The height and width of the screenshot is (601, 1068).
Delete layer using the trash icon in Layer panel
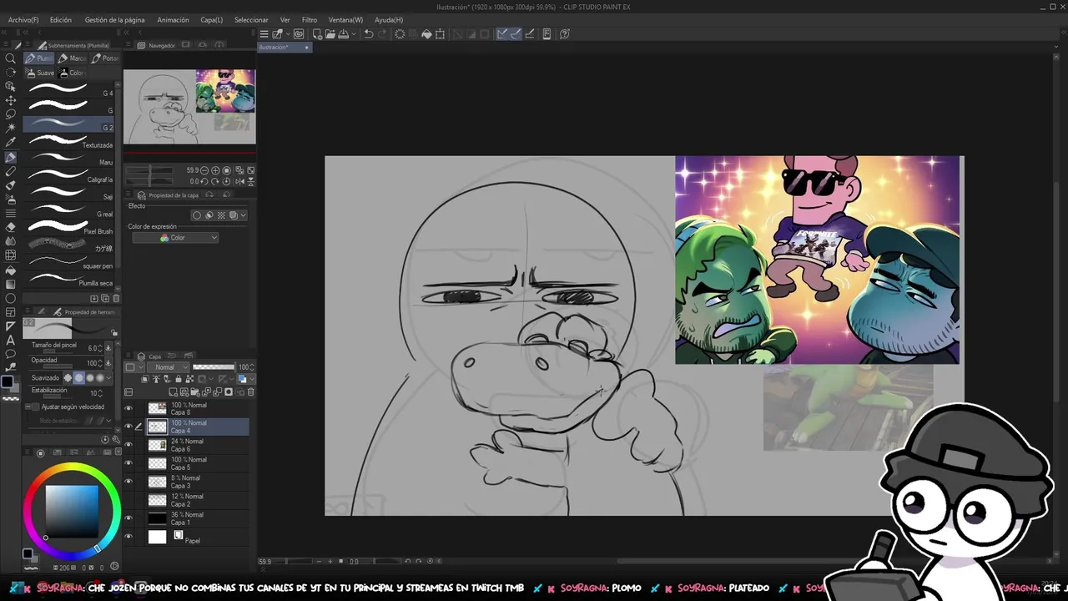tap(250, 392)
